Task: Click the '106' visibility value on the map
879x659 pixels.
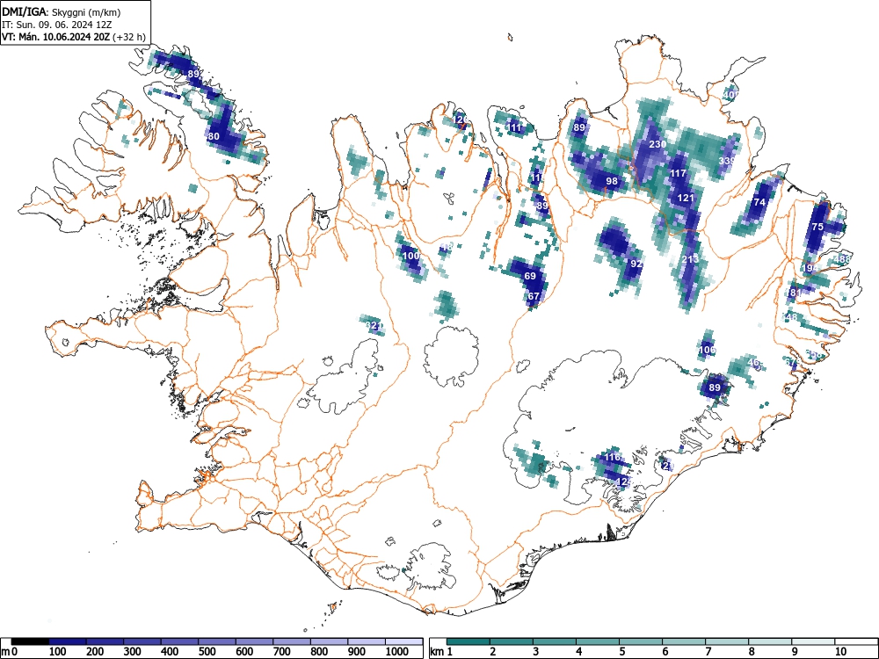Action: tap(708, 351)
